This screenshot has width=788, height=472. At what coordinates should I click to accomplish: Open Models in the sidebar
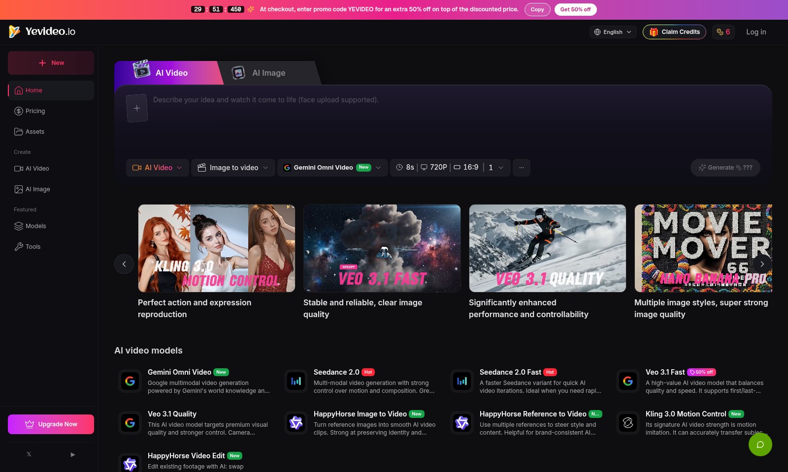click(51, 226)
